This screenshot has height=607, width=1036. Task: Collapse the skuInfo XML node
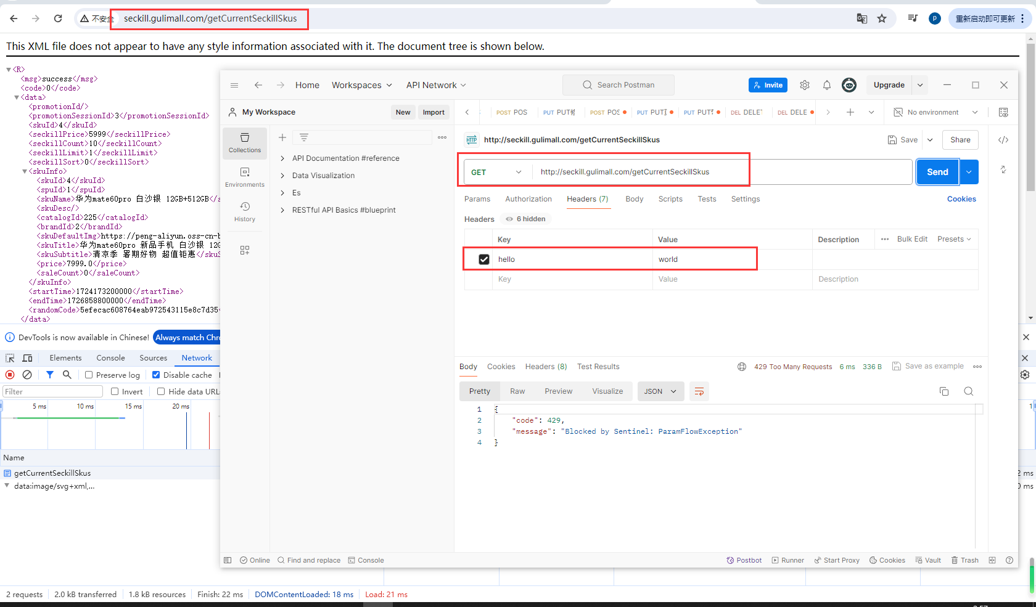point(25,171)
